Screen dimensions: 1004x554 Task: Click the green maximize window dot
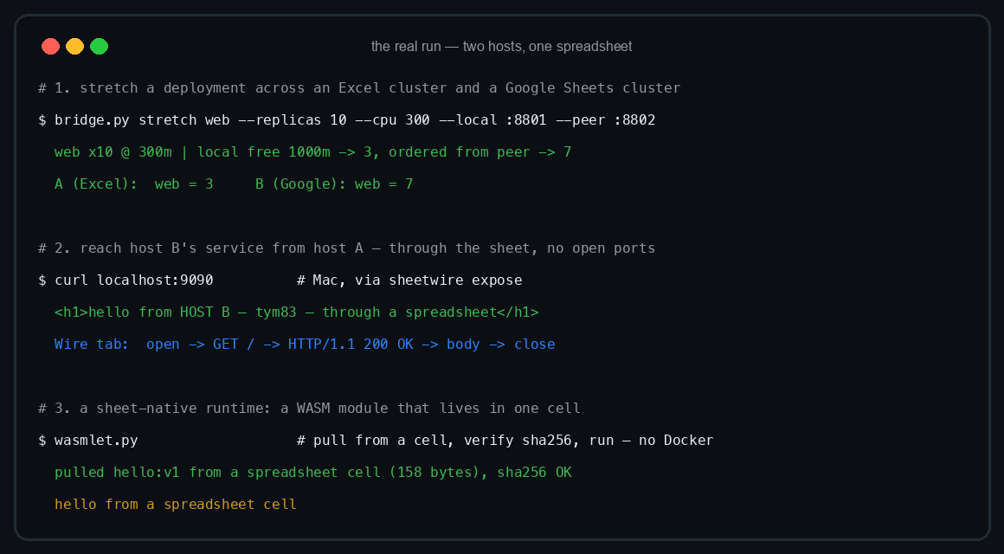100,46
